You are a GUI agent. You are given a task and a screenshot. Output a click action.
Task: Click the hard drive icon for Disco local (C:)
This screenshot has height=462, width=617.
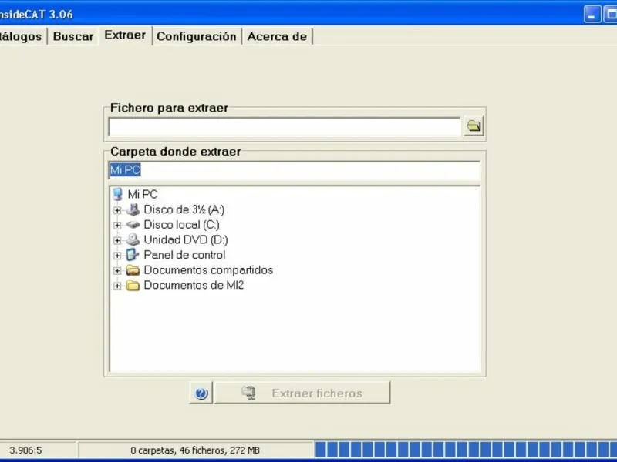133,225
